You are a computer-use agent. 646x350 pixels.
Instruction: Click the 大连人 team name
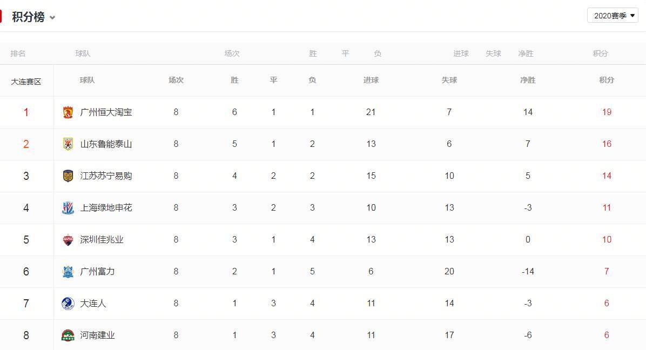coord(93,304)
